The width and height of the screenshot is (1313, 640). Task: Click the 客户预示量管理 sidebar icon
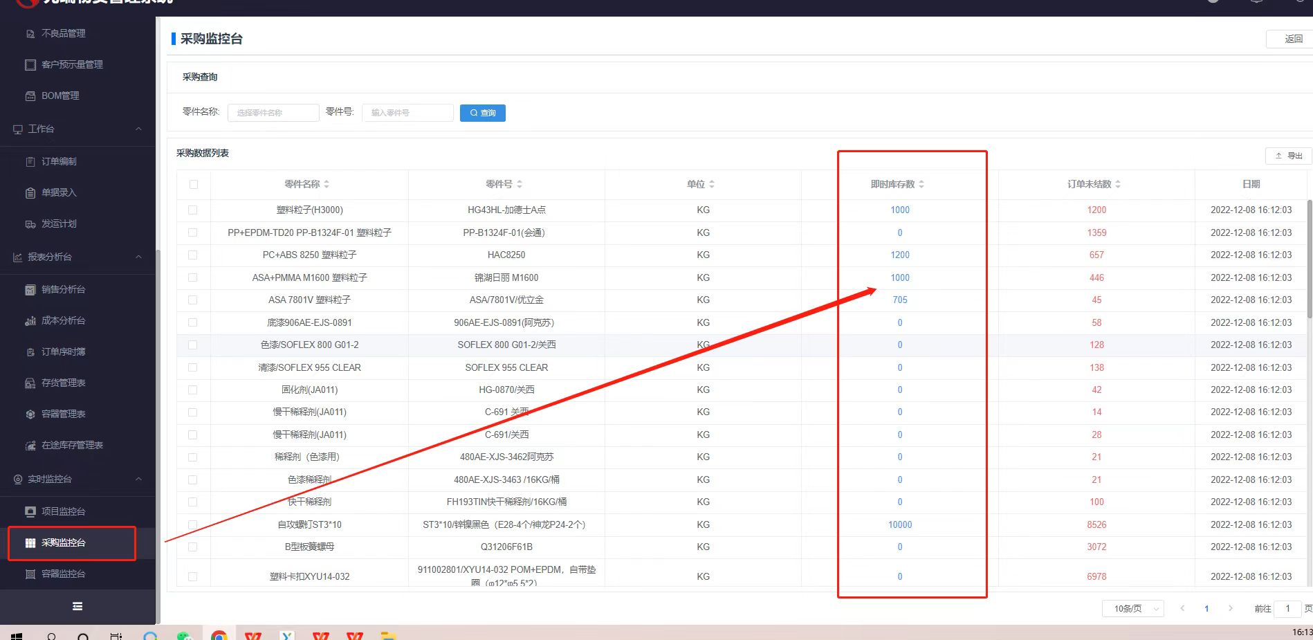tap(30, 64)
